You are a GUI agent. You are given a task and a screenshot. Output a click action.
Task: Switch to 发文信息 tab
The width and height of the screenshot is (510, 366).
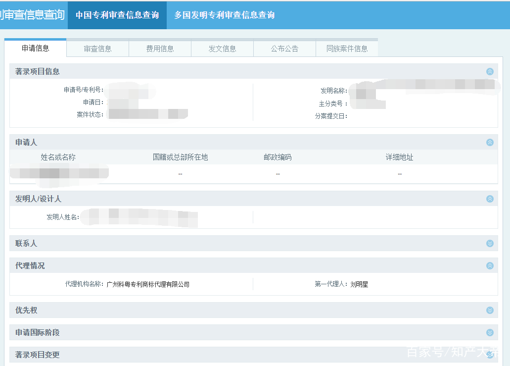[222, 49]
